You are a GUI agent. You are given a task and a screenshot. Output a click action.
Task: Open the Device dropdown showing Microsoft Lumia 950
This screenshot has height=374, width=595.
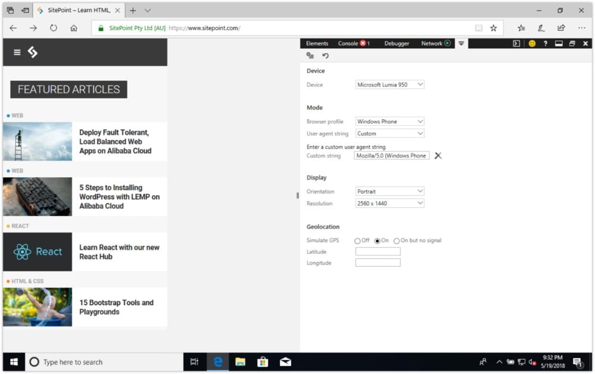(x=390, y=85)
